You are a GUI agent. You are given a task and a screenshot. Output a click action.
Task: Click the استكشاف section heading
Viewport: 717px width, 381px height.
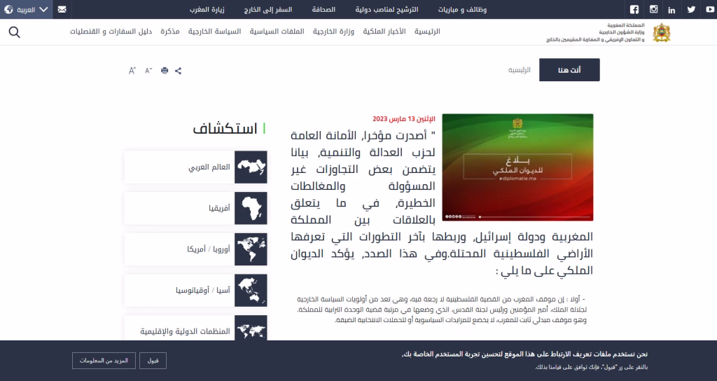click(225, 129)
